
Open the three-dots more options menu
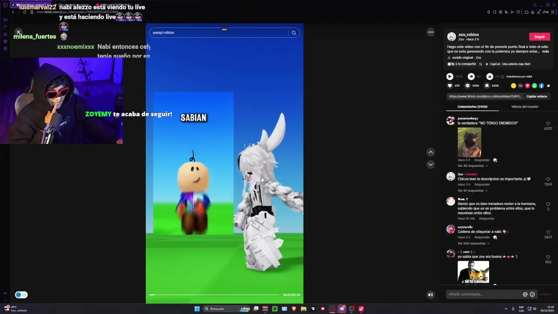coord(431,32)
